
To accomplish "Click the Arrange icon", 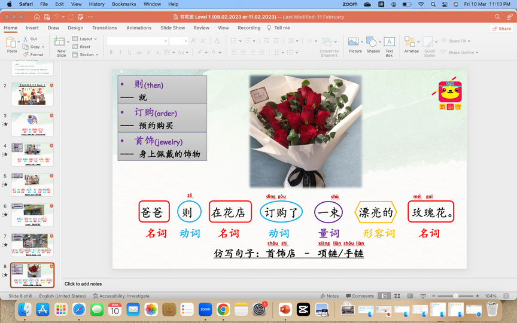I will [x=411, y=42].
